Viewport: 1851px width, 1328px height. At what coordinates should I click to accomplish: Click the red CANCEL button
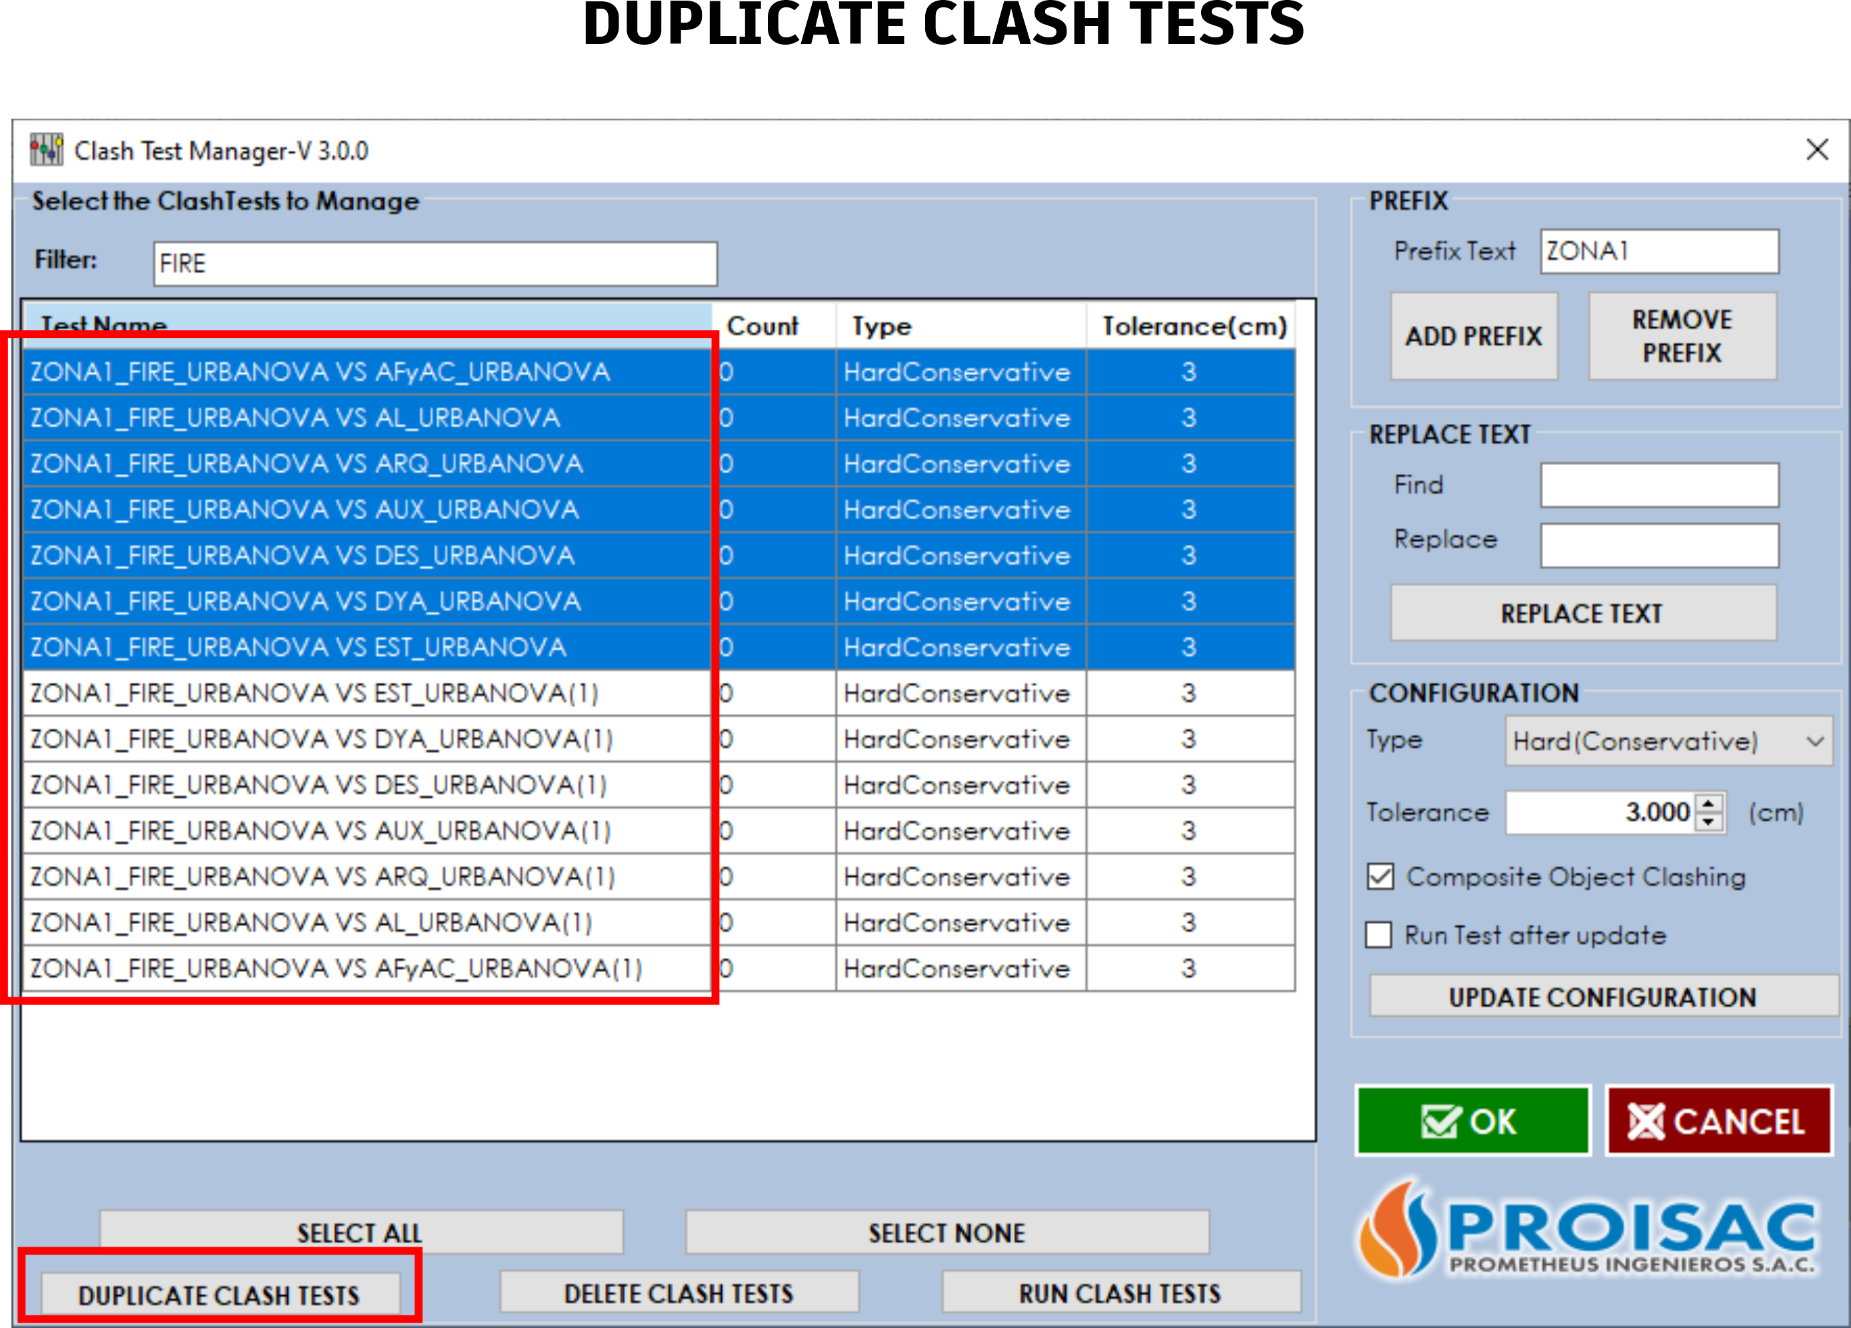pos(1719,1121)
